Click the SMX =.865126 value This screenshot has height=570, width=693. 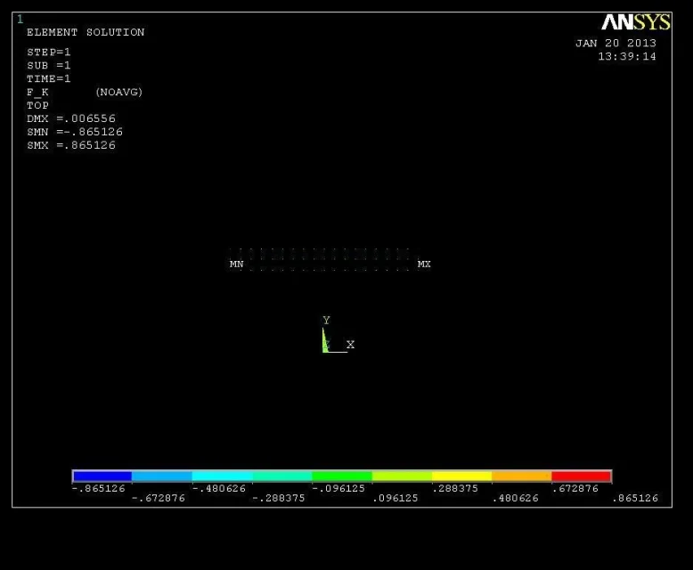71,145
